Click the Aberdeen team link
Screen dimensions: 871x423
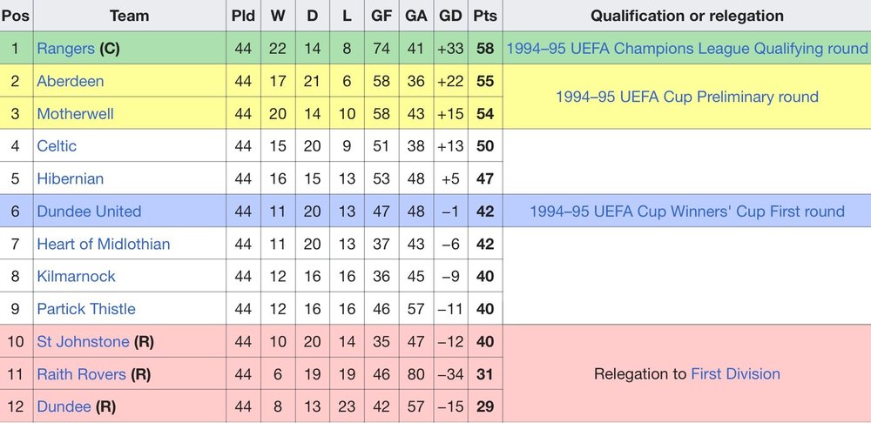coord(70,81)
